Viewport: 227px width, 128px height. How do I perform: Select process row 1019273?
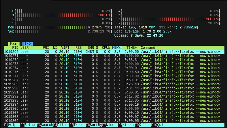[x=114, y=64]
